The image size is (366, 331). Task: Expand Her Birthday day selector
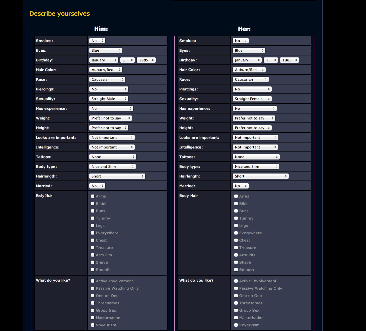point(271,60)
